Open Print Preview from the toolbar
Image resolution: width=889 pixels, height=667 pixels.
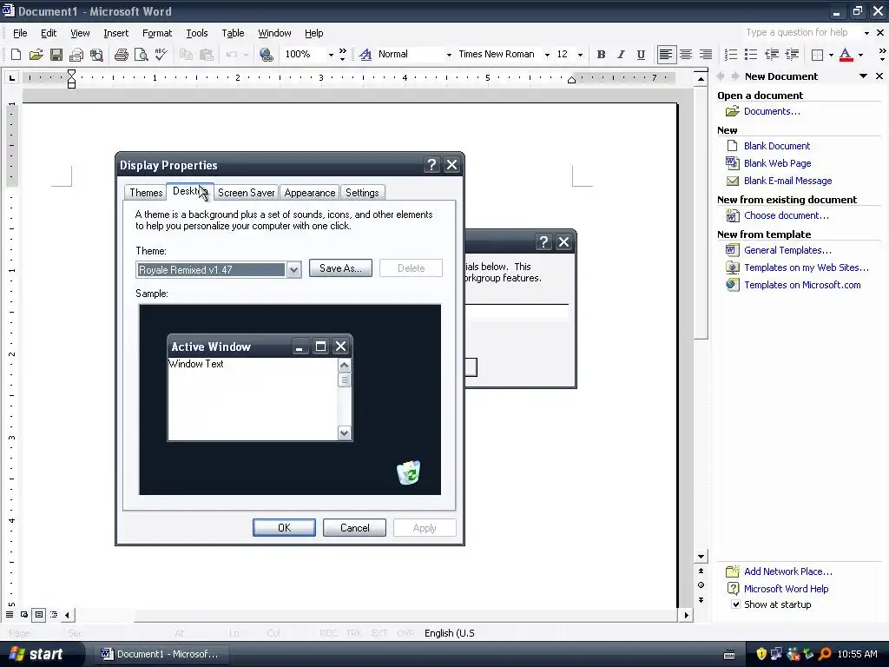(141, 55)
